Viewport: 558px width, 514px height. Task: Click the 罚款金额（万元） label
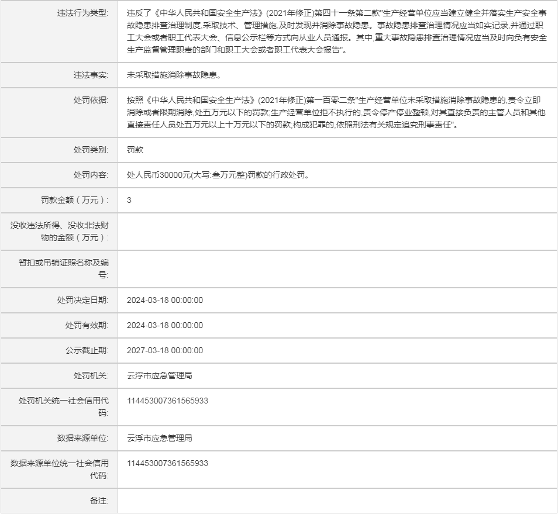tap(75, 200)
